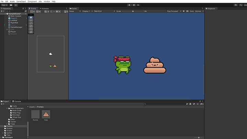Open Undo History icon
Viewport: 247px width, 139px height.
tap(236, 5)
